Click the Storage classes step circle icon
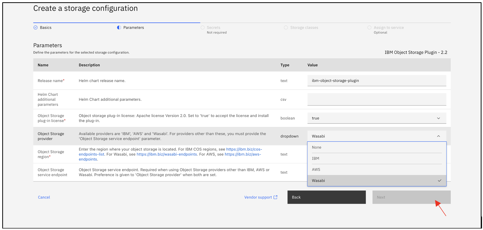483x230 pixels. 286,27
